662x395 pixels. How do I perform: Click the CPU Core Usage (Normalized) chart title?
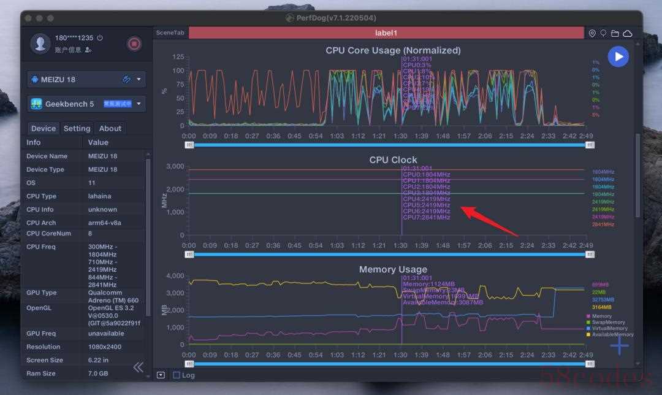393,50
